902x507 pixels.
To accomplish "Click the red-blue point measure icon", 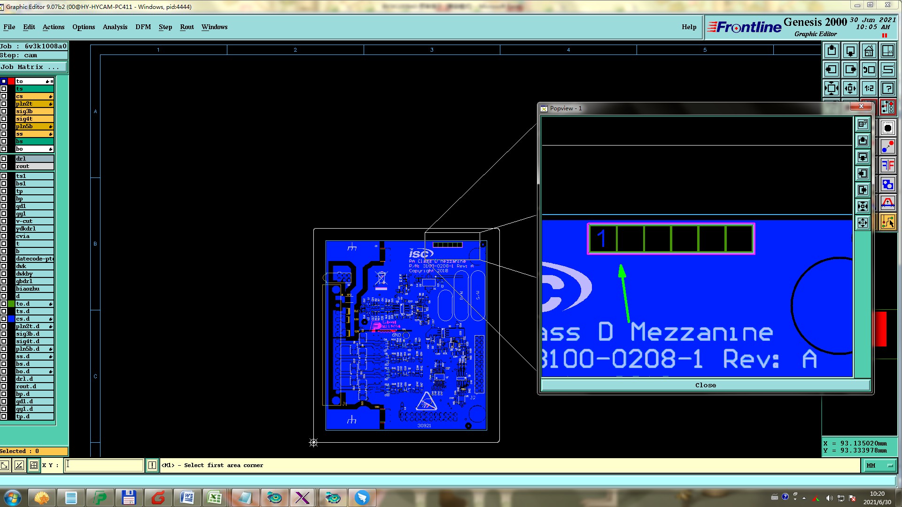I will point(888,147).
